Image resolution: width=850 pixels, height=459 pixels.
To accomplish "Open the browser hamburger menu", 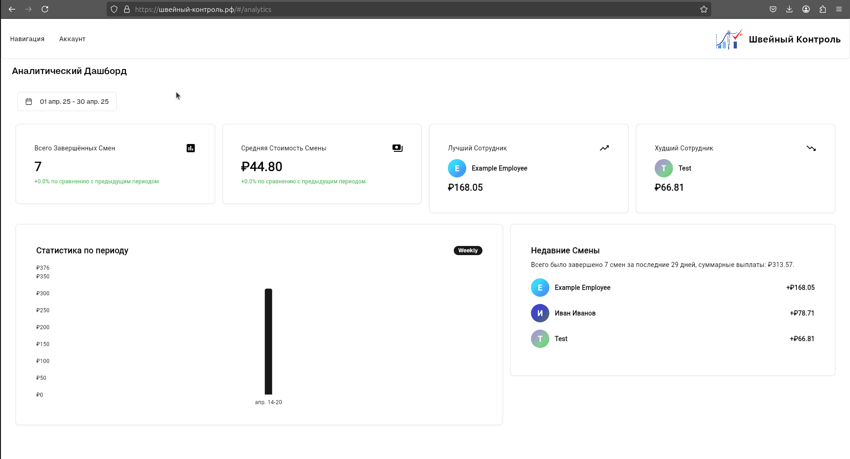I will 839,9.
